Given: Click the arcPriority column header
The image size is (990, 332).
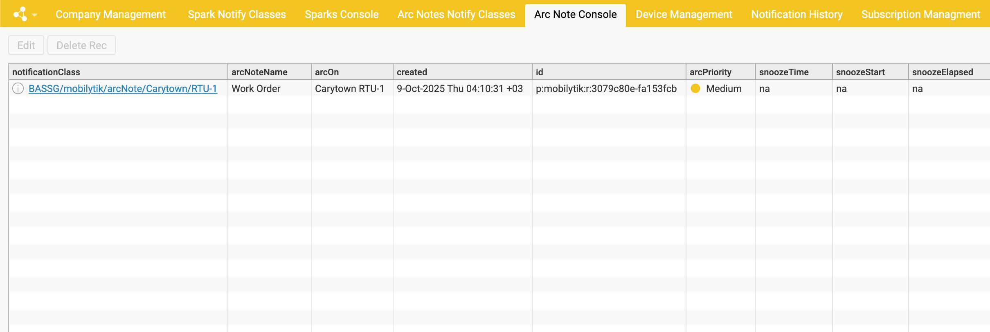Looking at the screenshot, I should pos(710,72).
